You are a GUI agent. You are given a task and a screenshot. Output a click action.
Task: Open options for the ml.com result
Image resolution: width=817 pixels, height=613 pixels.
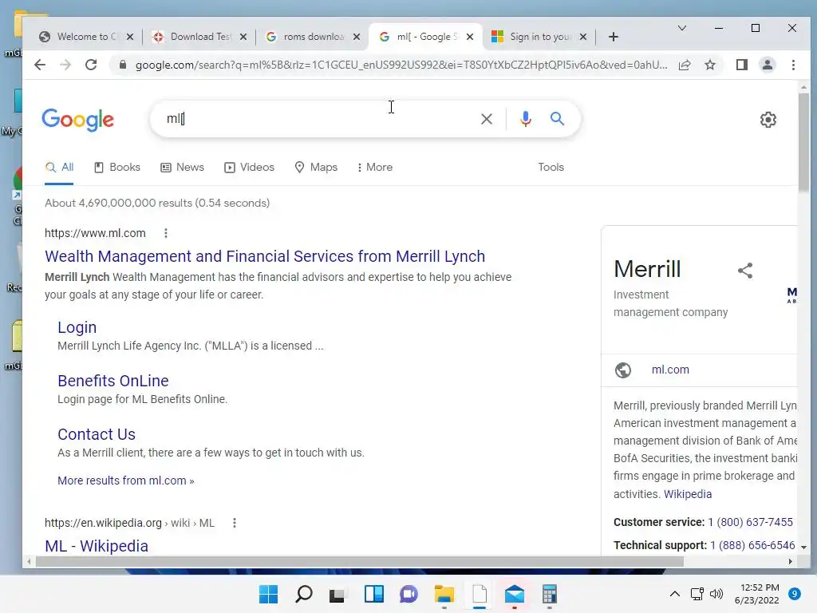click(166, 233)
